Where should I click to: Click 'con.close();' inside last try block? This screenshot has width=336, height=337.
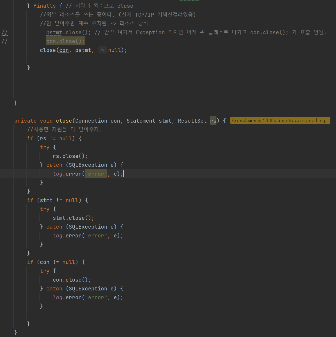[x=72, y=280]
